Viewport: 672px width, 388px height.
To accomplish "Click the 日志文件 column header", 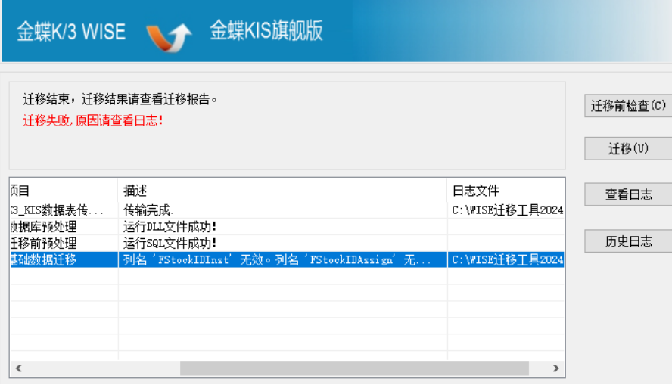I will (506, 190).
